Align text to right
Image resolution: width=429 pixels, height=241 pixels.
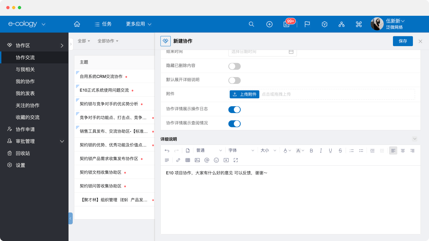(412, 151)
